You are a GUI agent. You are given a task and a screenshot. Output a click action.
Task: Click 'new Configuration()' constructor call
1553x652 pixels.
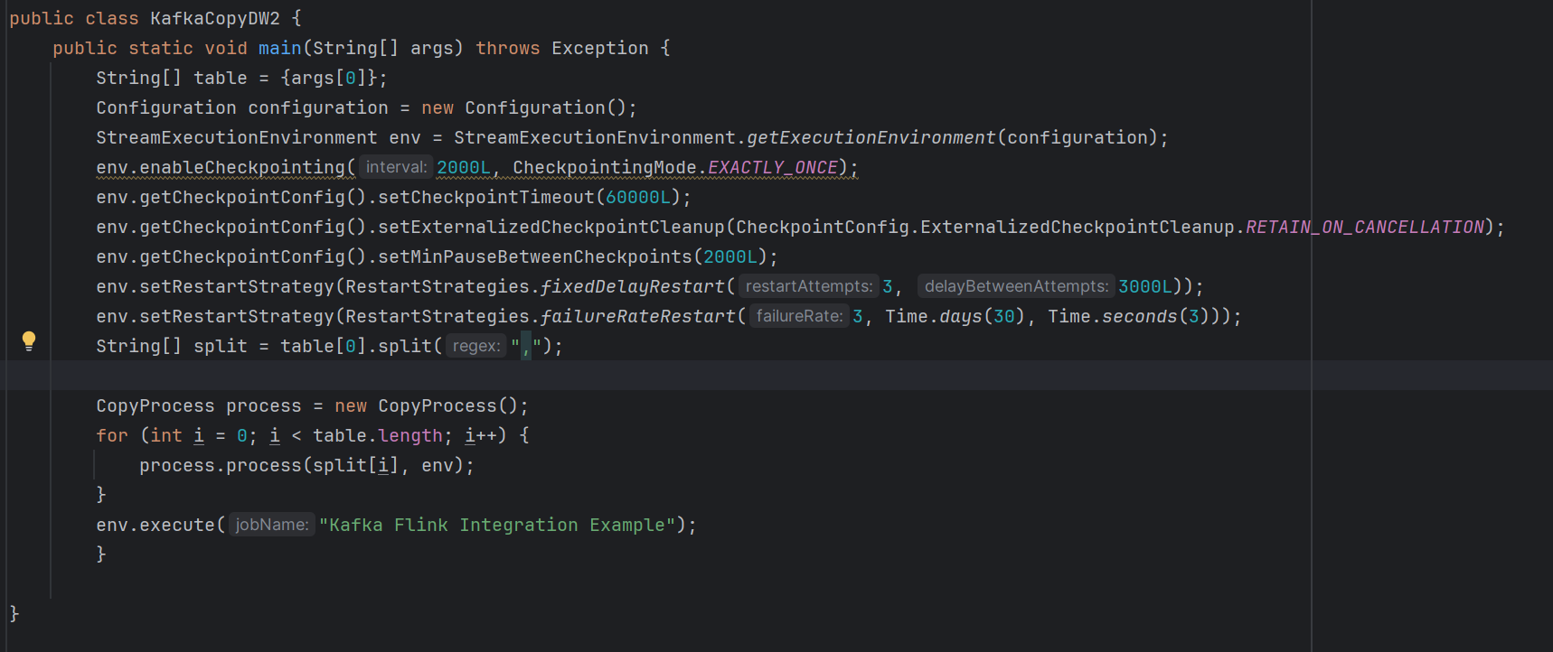pos(524,107)
